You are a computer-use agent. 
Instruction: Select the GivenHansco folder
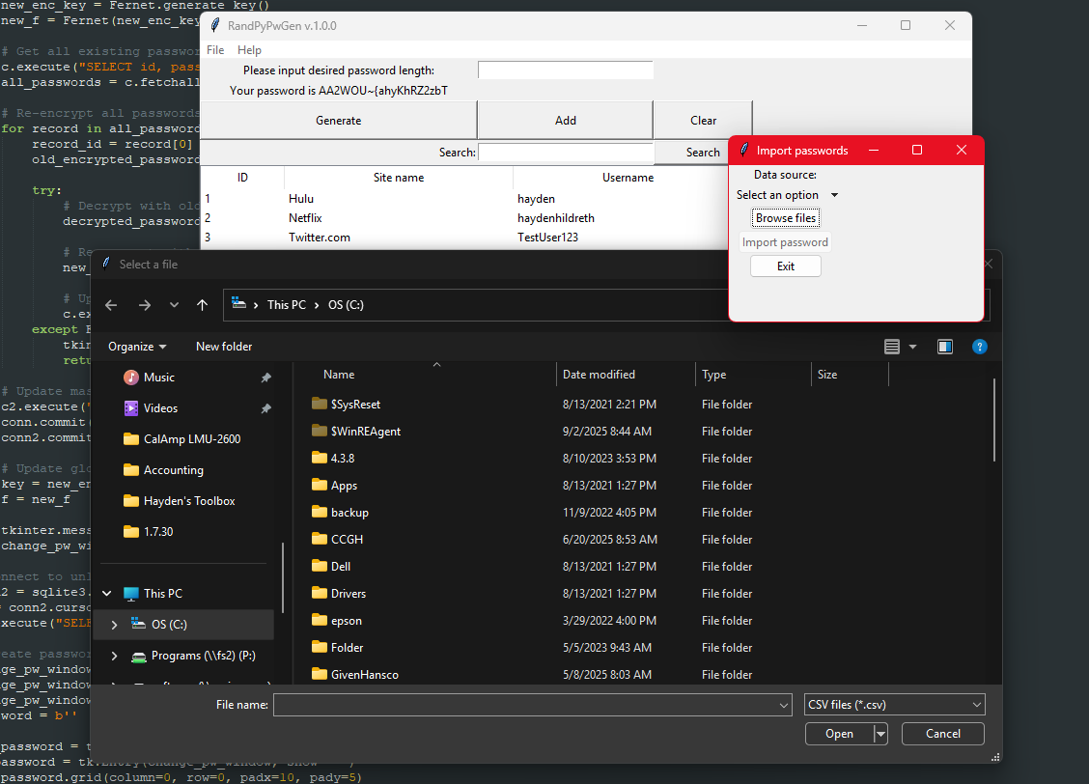[x=365, y=675]
